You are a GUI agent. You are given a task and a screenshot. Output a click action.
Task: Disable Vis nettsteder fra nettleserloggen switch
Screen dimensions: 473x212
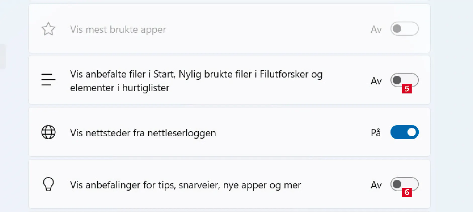pyautogui.click(x=404, y=132)
